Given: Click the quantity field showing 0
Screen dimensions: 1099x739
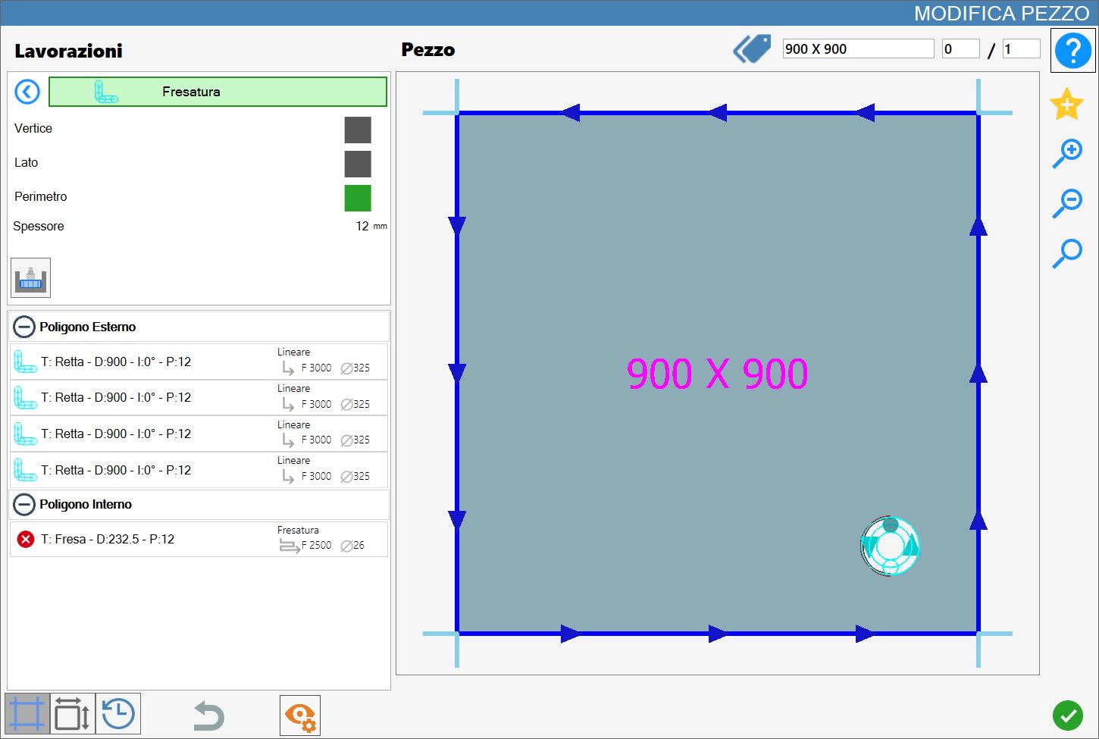Looking at the screenshot, I should [x=960, y=49].
